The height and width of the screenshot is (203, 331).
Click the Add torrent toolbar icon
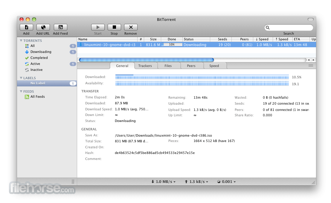pos(26,27)
